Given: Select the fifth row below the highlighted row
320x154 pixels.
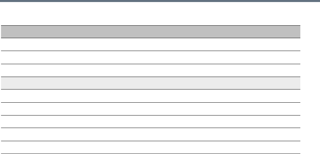Looking at the screenshot, I should pos(150,96).
